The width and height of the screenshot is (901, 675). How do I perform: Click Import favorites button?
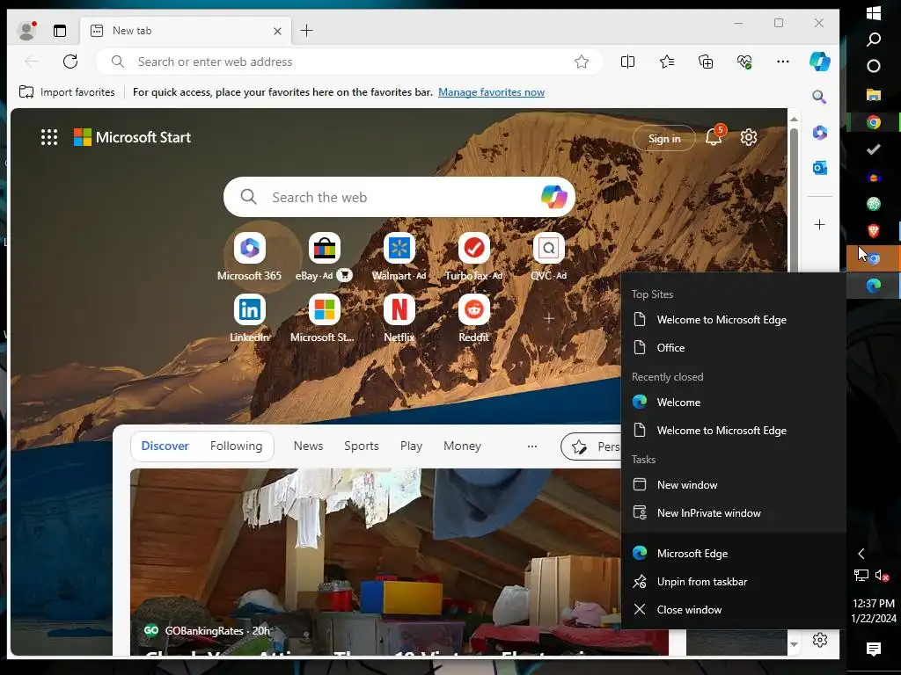point(67,91)
